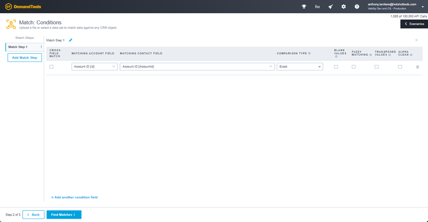
Task: Open help using the question mark icon
Action: 357,6
